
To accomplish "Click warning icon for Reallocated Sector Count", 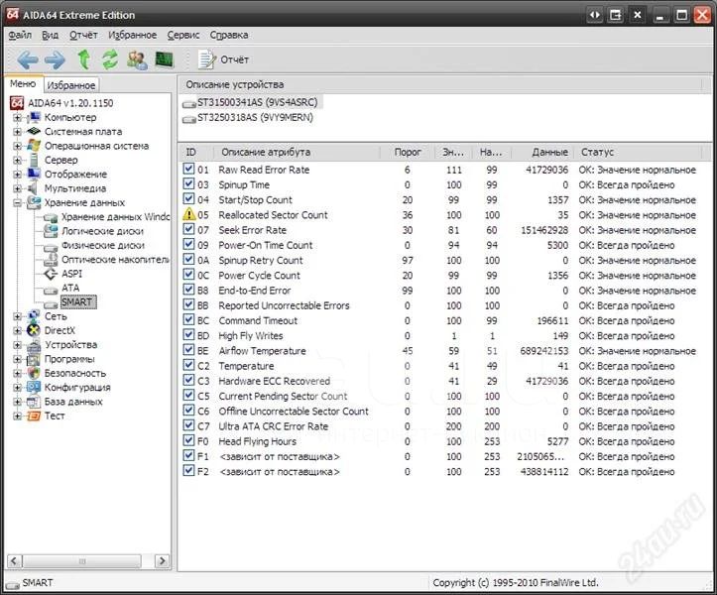I will click(x=188, y=214).
